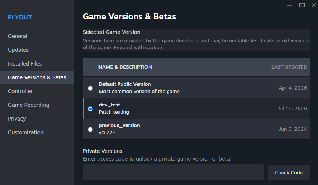Focus the private version access code field
The height and width of the screenshot is (185, 318).
pyautogui.click(x=173, y=172)
